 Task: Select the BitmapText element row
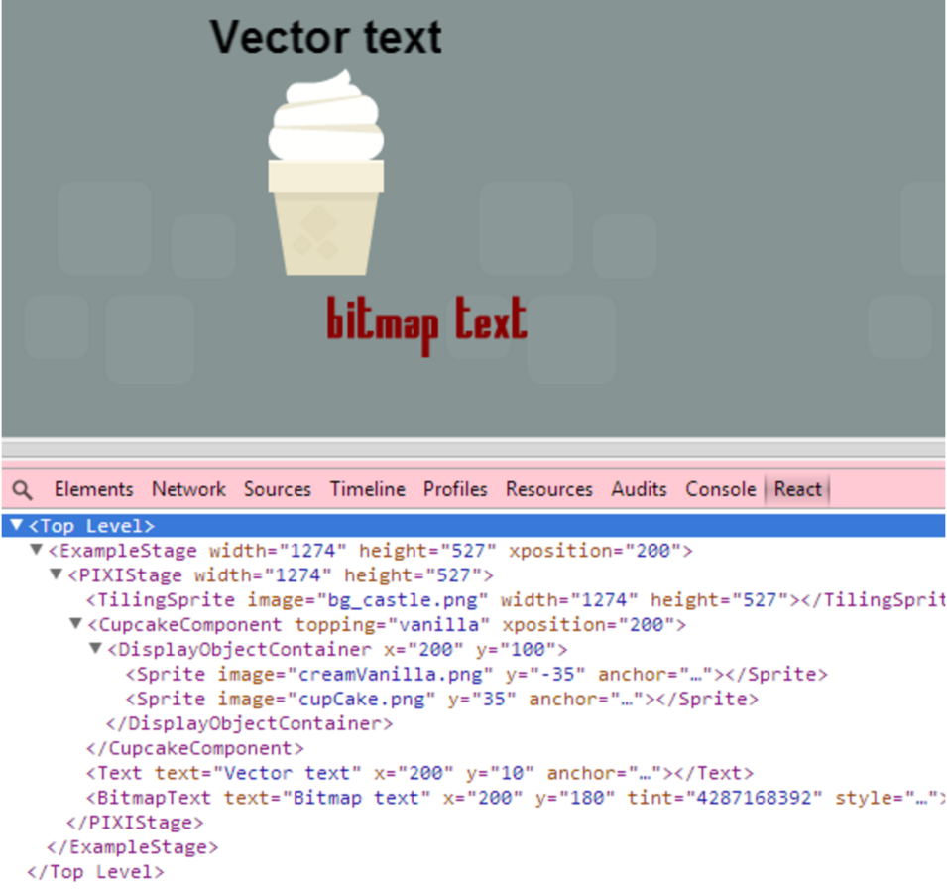517,798
